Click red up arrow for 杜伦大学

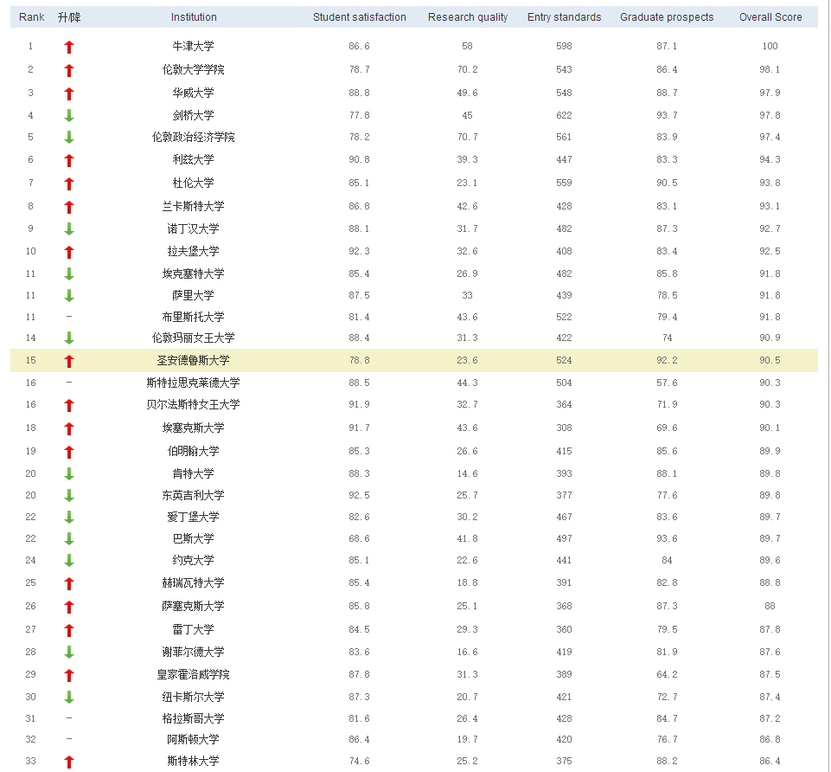coord(69,184)
